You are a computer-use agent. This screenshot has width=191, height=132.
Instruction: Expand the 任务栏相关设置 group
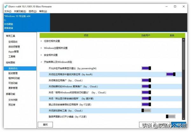(41, 41)
